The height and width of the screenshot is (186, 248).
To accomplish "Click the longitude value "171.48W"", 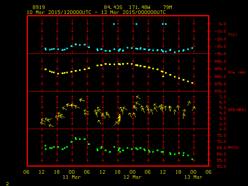I will 139,7.
